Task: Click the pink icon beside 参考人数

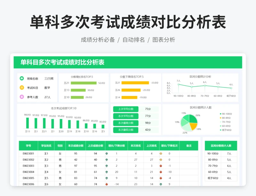Action: tap(22, 97)
